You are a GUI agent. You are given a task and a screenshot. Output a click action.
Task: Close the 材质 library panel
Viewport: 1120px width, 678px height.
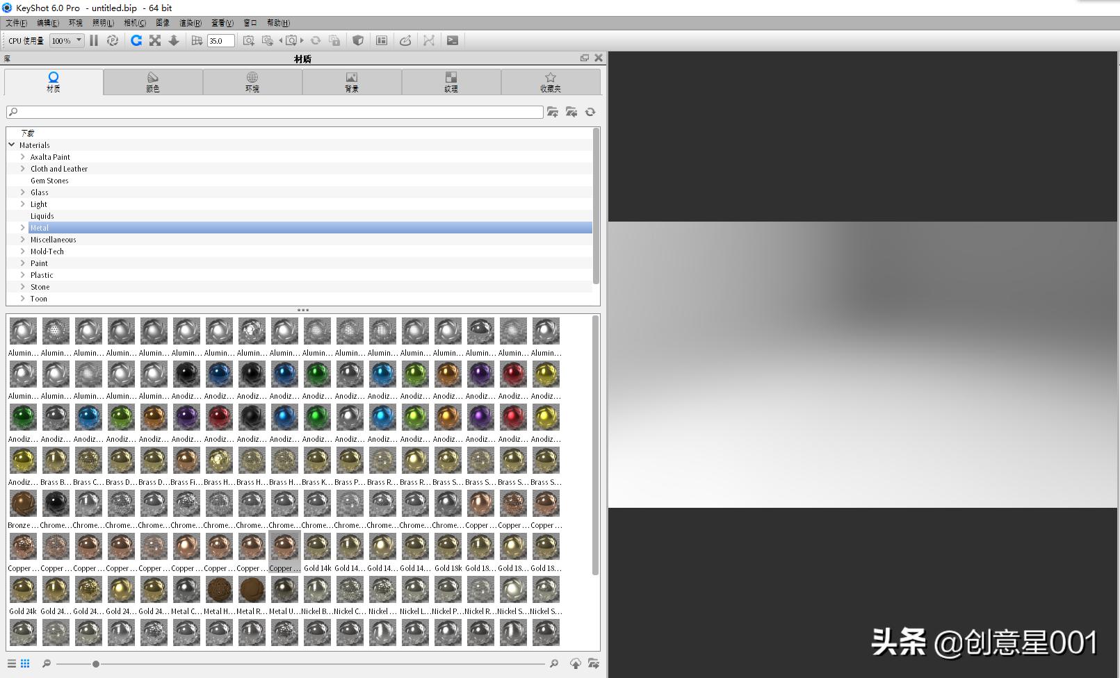[598, 58]
